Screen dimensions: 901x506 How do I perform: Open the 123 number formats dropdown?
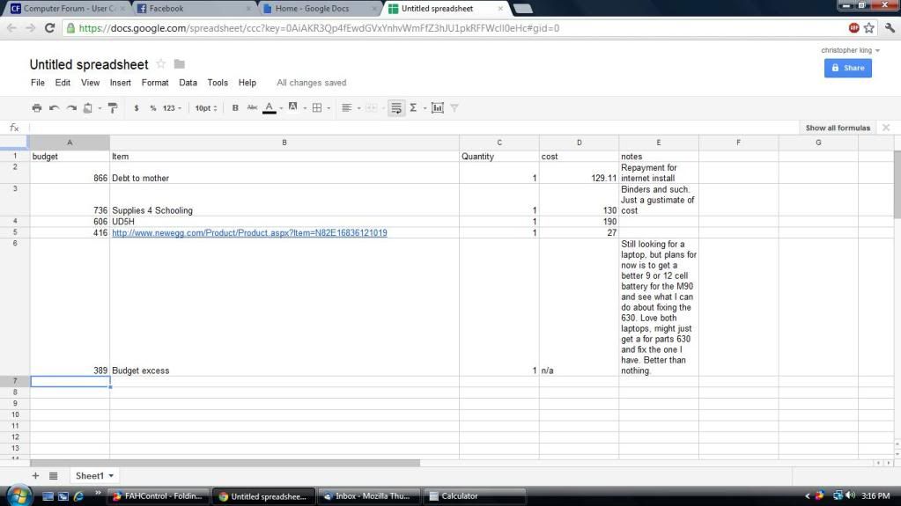click(x=171, y=108)
